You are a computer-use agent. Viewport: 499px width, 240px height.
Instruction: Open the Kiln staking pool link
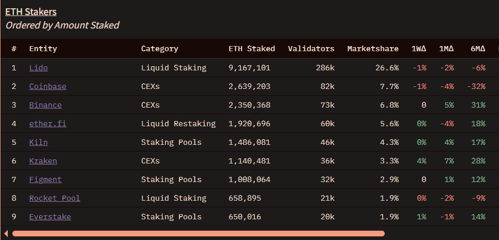38,142
